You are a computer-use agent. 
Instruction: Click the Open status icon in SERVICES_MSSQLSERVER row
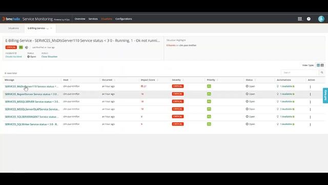(247, 102)
